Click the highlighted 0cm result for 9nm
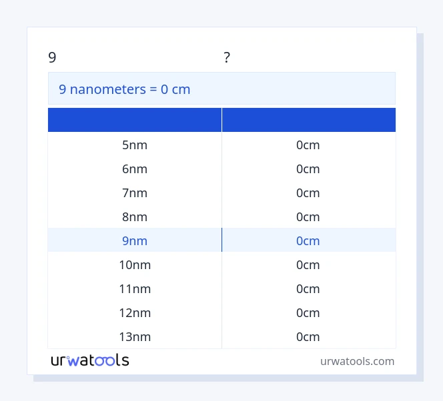This screenshot has height=401, width=443. (x=308, y=240)
